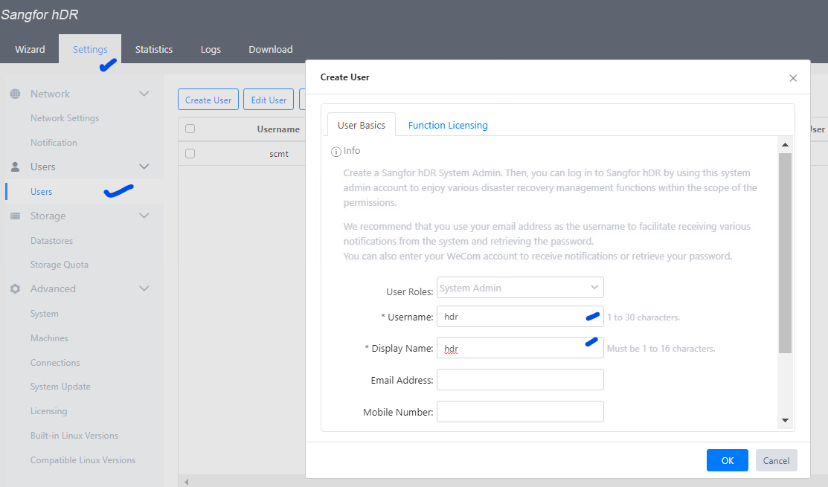This screenshot has width=828, height=487.
Task: Check the checkbox beside the scmt user
Action: pyautogui.click(x=190, y=153)
